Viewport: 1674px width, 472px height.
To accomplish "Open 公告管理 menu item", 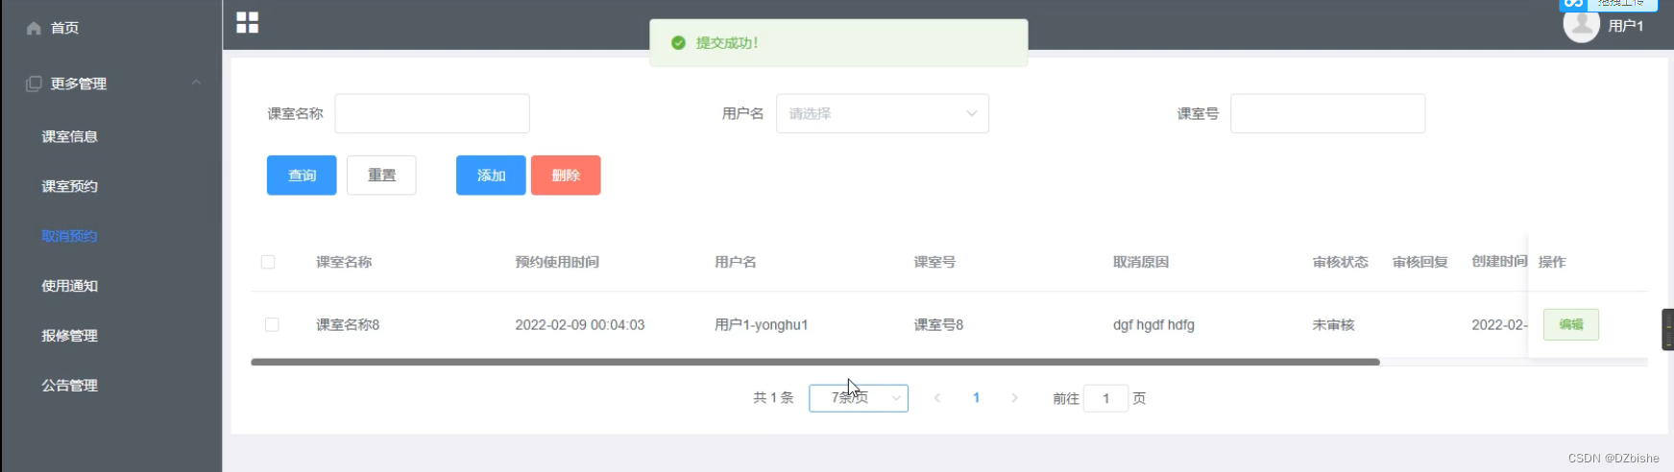I will pyautogui.click(x=69, y=386).
